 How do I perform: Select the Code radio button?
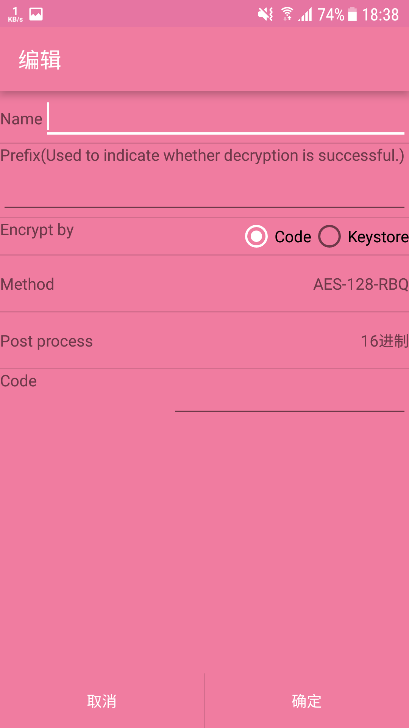pyautogui.click(x=256, y=236)
